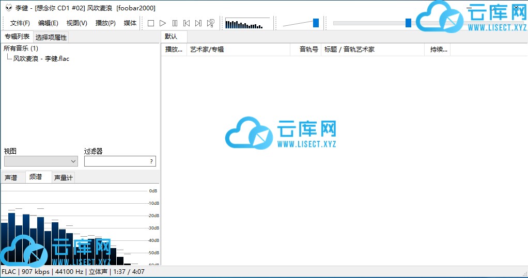Pause the current track
Image resolution: width=528 pixels, height=278 pixels.
(175, 23)
